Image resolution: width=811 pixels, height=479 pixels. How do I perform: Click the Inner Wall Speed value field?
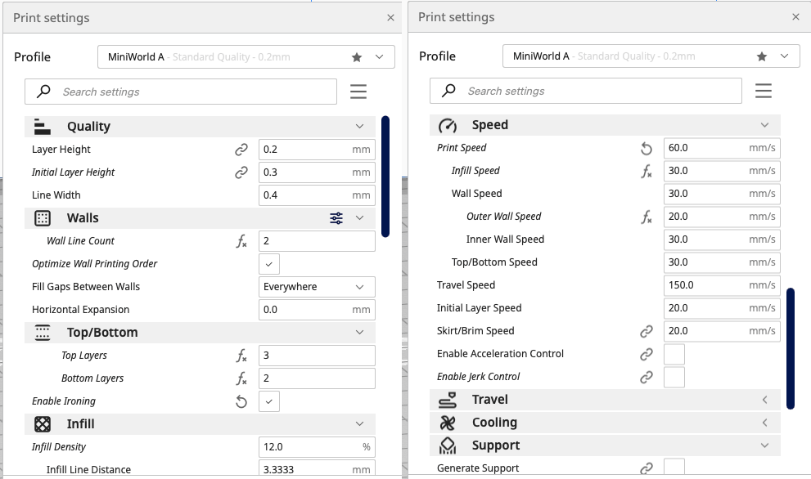coord(722,239)
